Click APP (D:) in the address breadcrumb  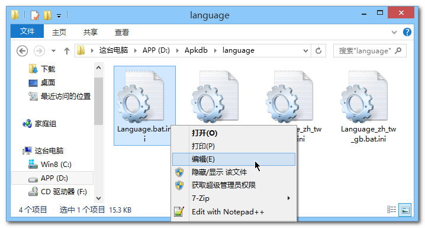(x=156, y=50)
